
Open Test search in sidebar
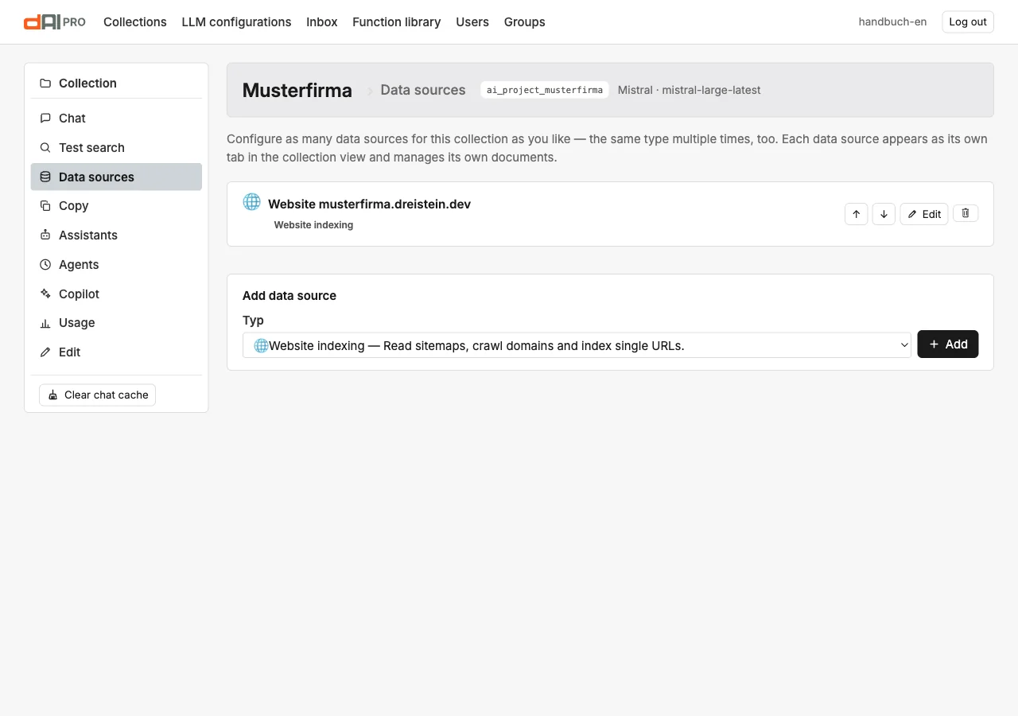pyautogui.click(x=116, y=148)
